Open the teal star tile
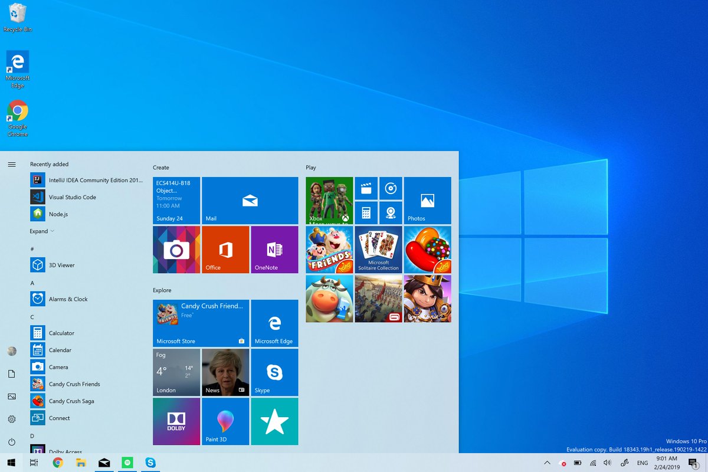Image resolution: width=708 pixels, height=472 pixels. pos(274,421)
